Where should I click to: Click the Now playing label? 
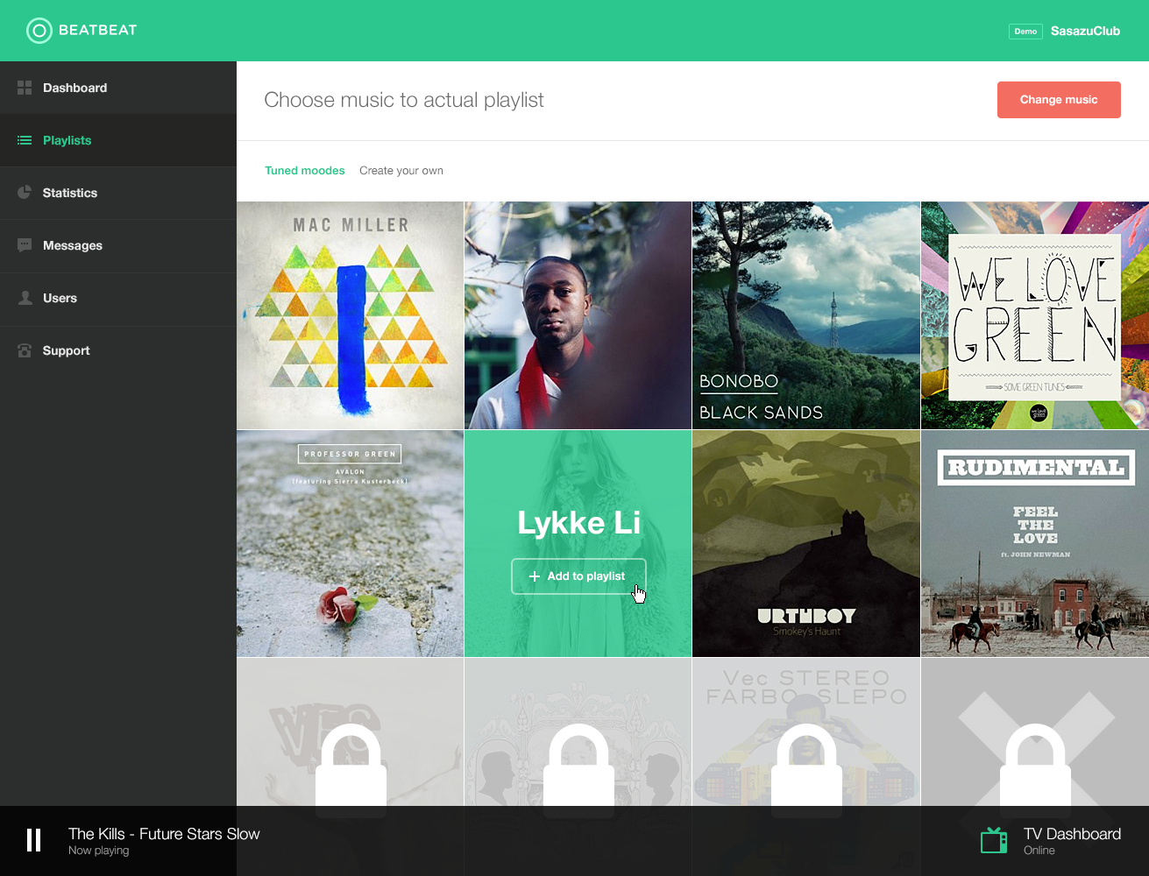click(99, 851)
